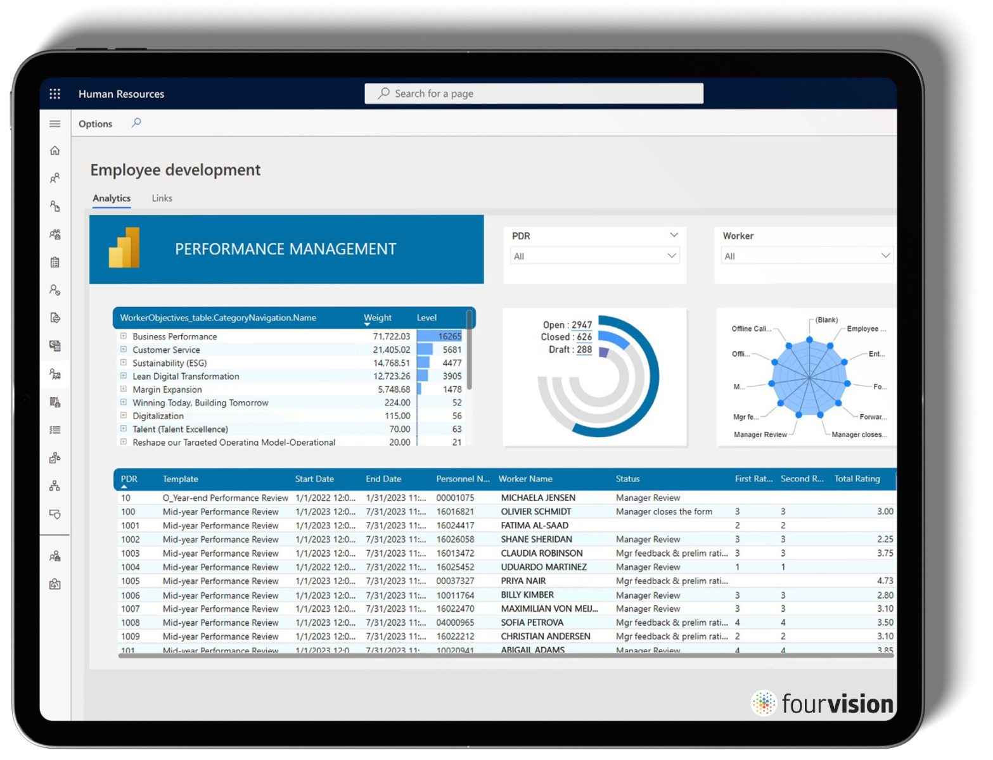Expand the Customer Service category row
The width and height of the screenshot is (993, 760).
click(x=123, y=350)
